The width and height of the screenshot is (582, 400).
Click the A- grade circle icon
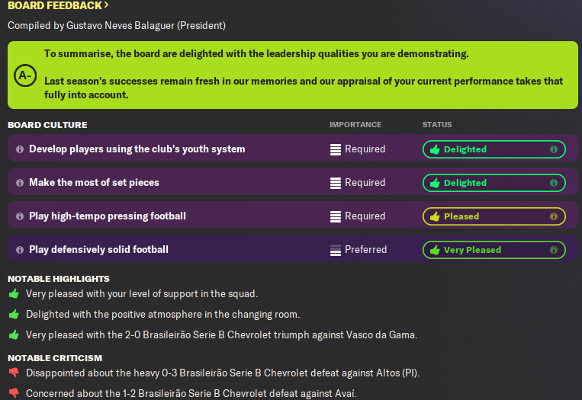25,75
